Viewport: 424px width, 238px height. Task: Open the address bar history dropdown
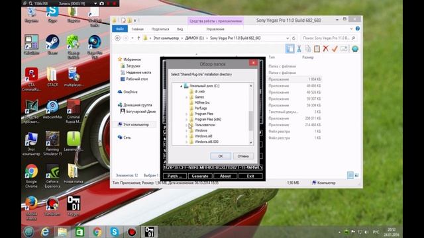coord(288,38)
